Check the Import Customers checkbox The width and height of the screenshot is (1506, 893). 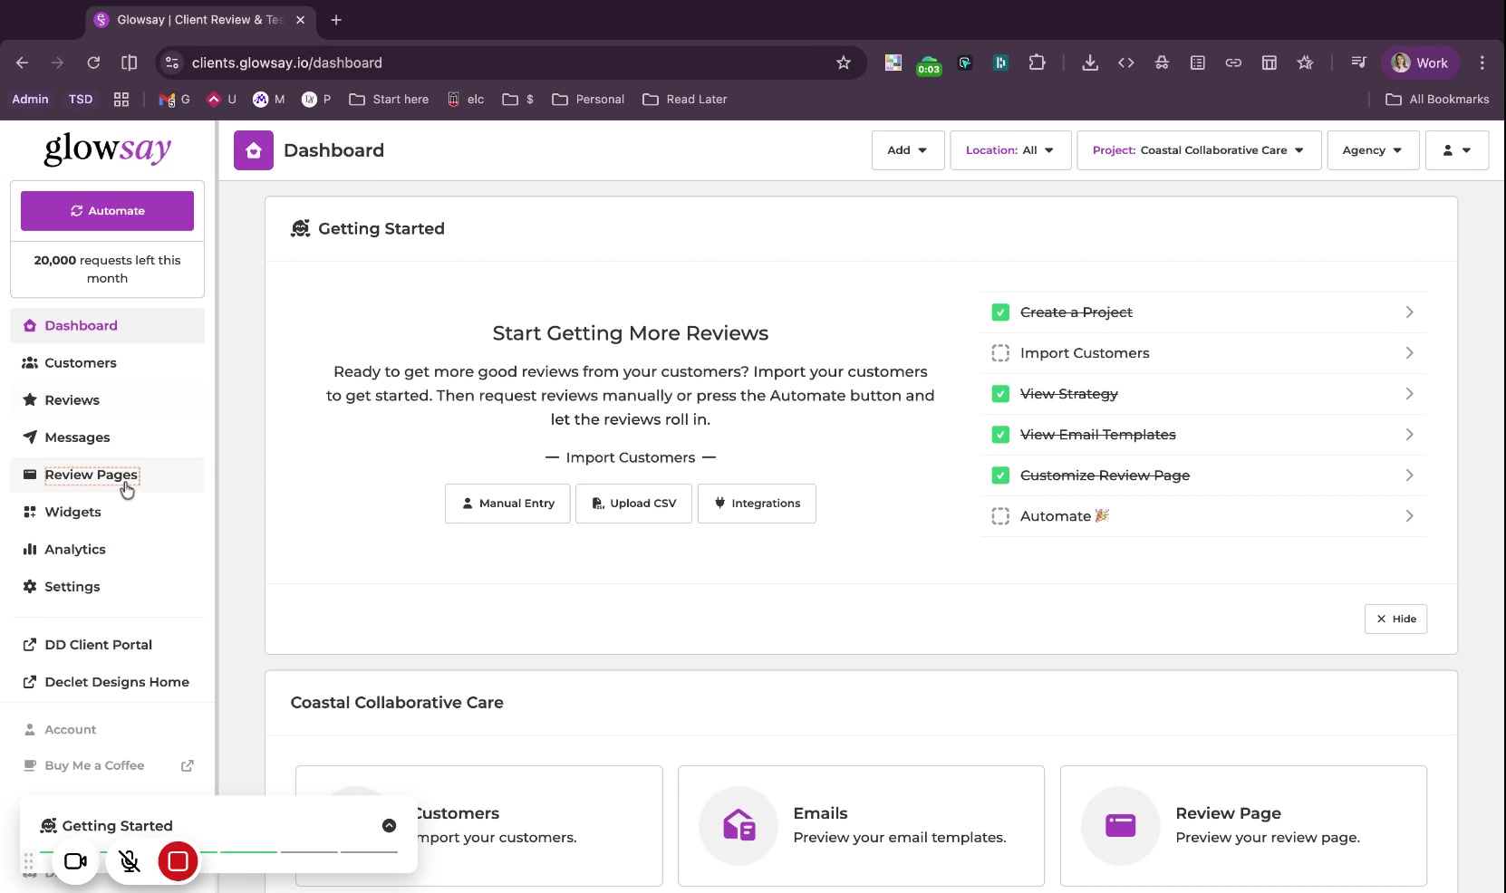1000,353
